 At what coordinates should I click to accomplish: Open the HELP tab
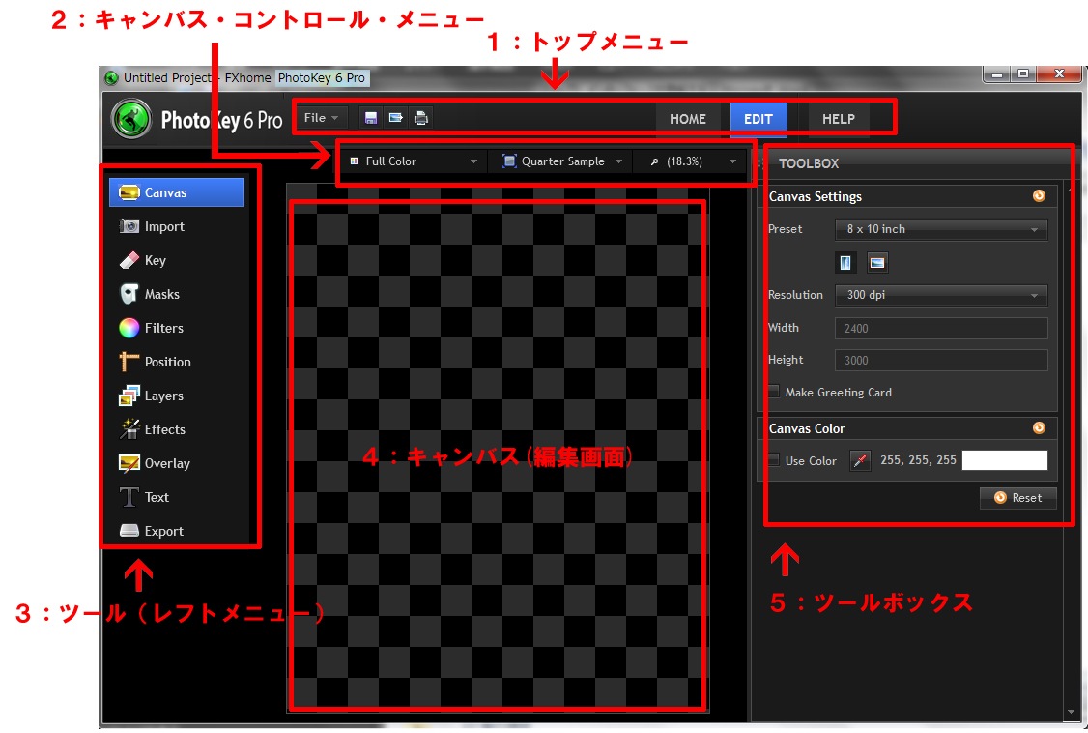click(838, 119)
